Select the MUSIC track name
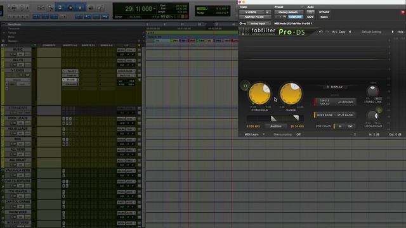Image resolution: width=406 pixels, height=228 pixels. click(x=18, y=49)
